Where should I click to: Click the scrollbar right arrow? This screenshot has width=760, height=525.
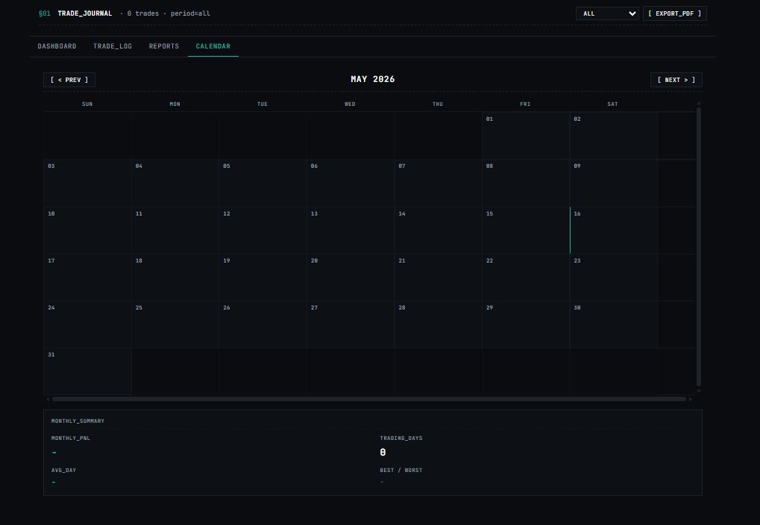[690, 399]
